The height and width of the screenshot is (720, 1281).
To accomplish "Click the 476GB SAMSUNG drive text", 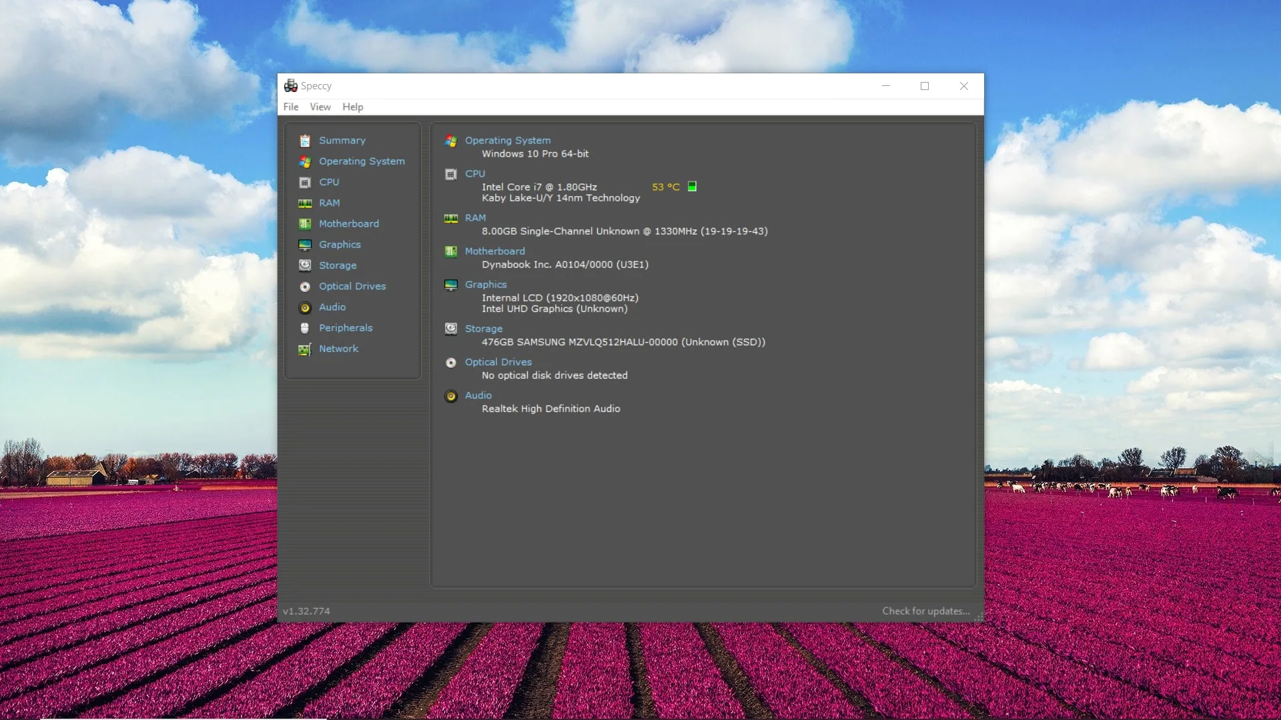I will tap(623, 342).
